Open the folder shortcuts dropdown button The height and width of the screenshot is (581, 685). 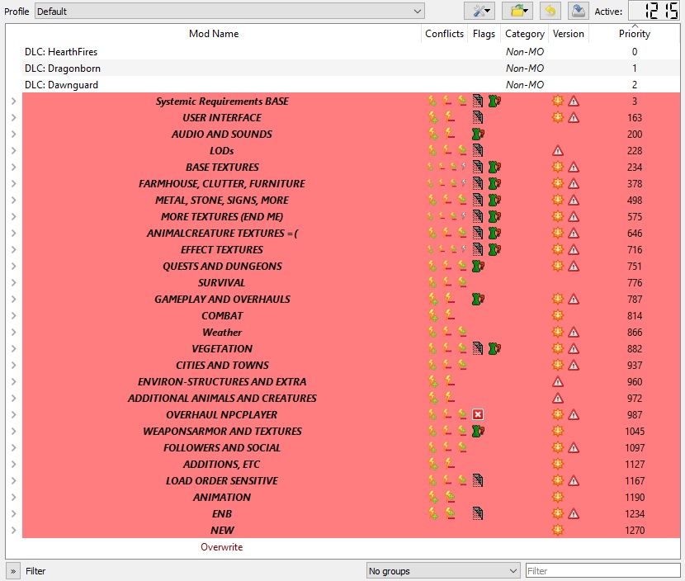[517, 11]
